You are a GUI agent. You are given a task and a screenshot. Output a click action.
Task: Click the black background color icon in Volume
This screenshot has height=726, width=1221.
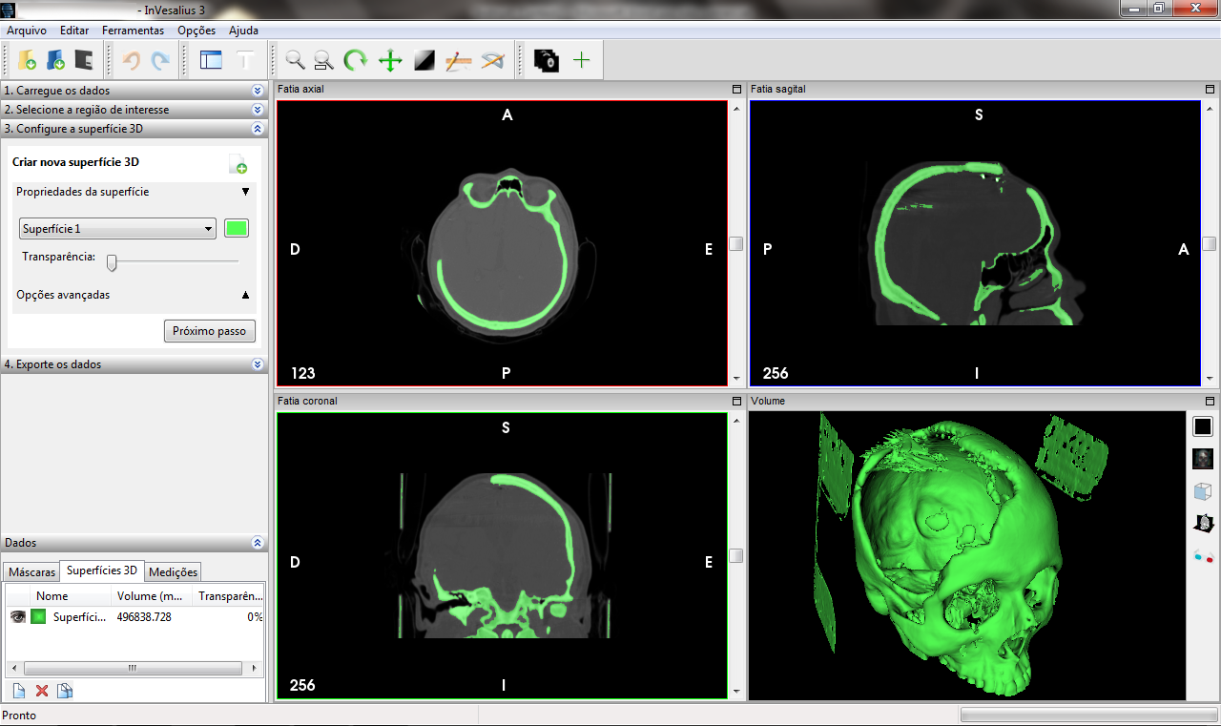point(1203,426)
